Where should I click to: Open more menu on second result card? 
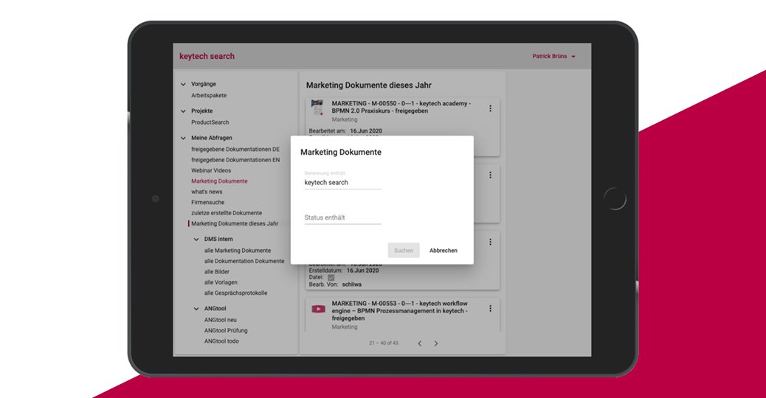click(490, 175)
